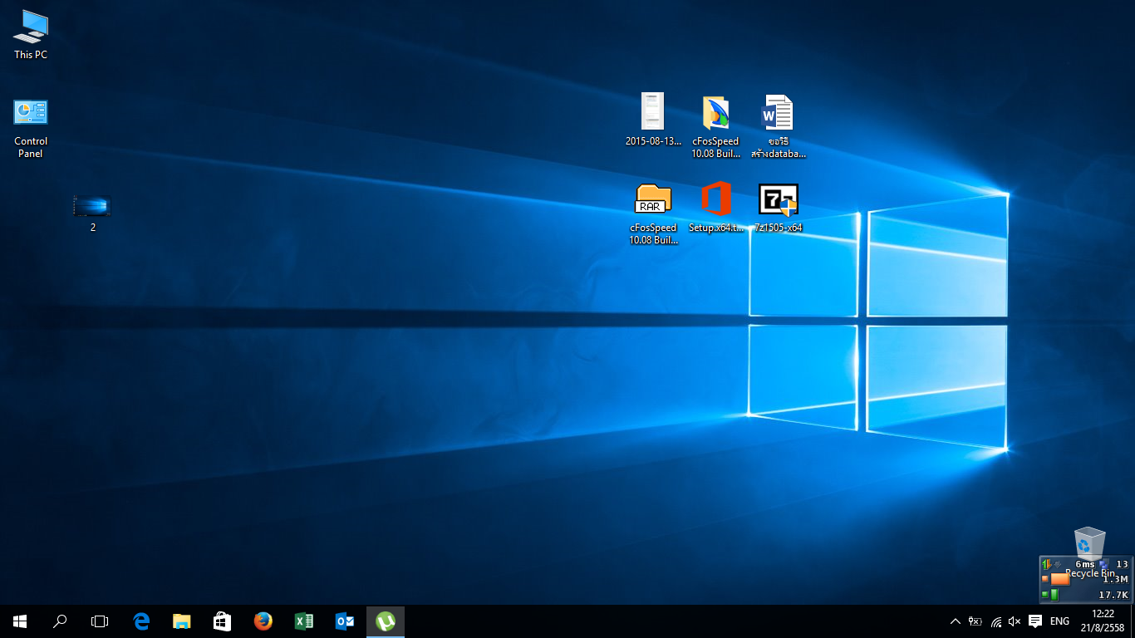The height and width of the screenshot is (638, 1135).
Task: Select the cFosSpeed 10.08 RAR archive icon
Action: 653,214
